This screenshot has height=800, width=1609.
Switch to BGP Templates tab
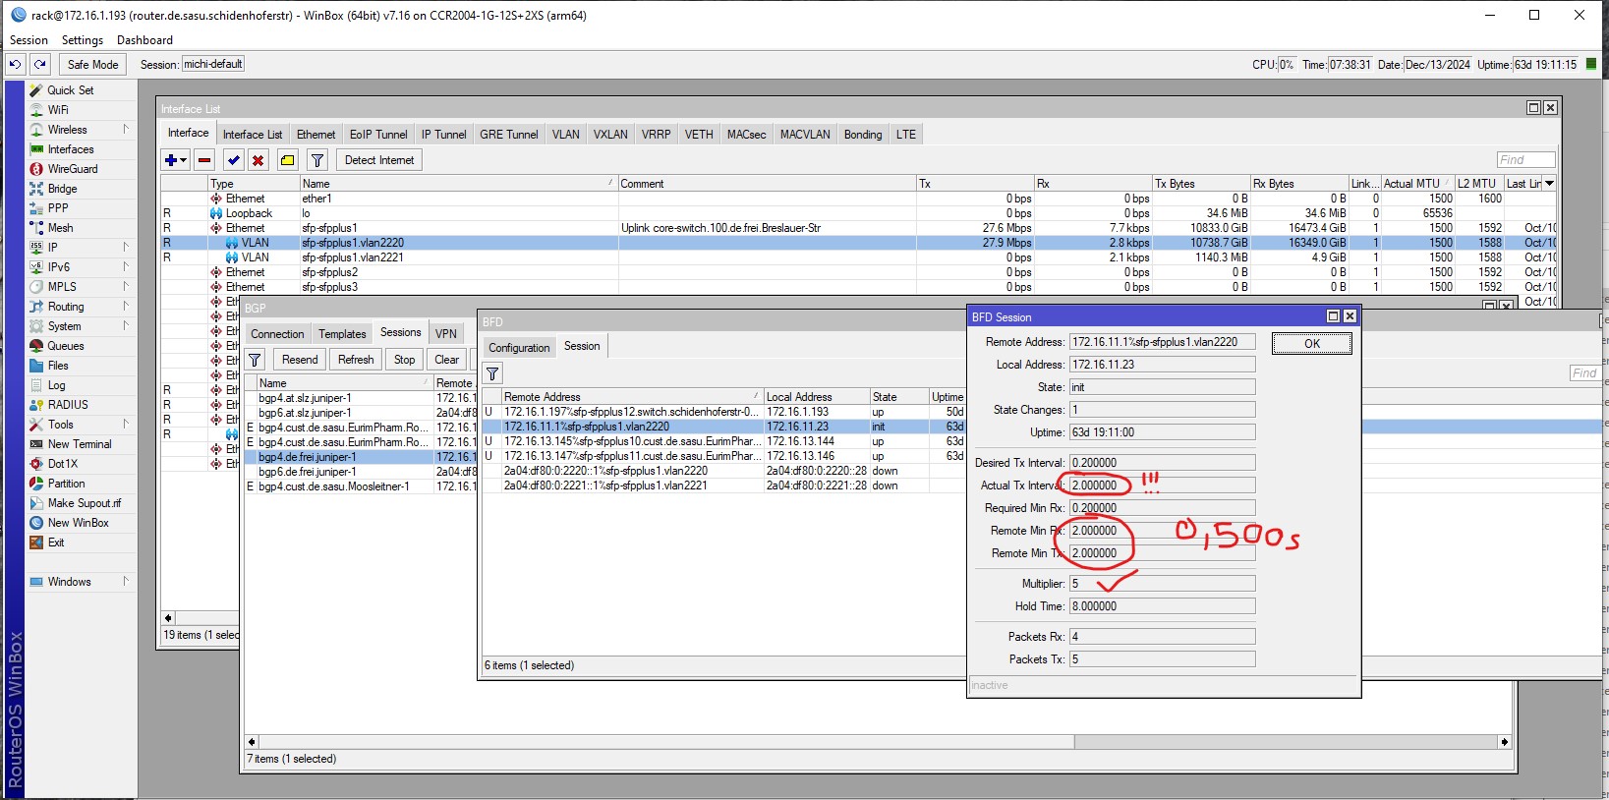(342, 334)
